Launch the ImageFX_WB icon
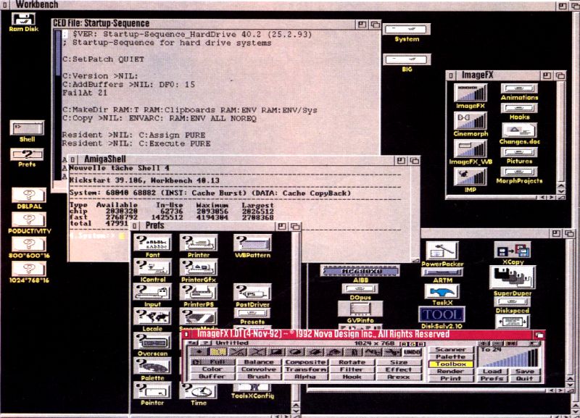The height and width of the screenshot is (418, 580). [x=470, y=149]
